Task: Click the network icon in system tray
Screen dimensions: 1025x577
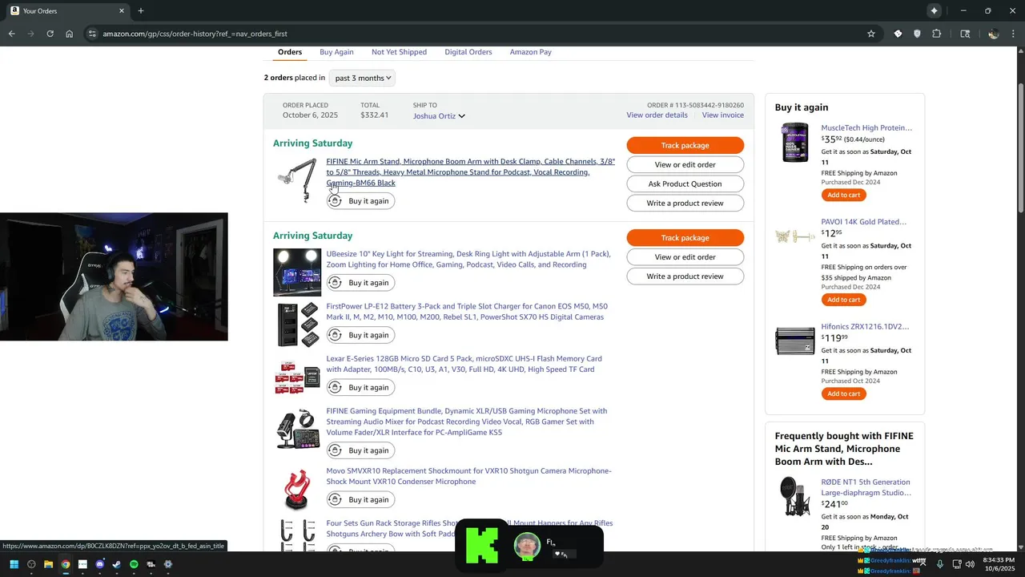Action: pyautogui.click(x=957, y=564)
